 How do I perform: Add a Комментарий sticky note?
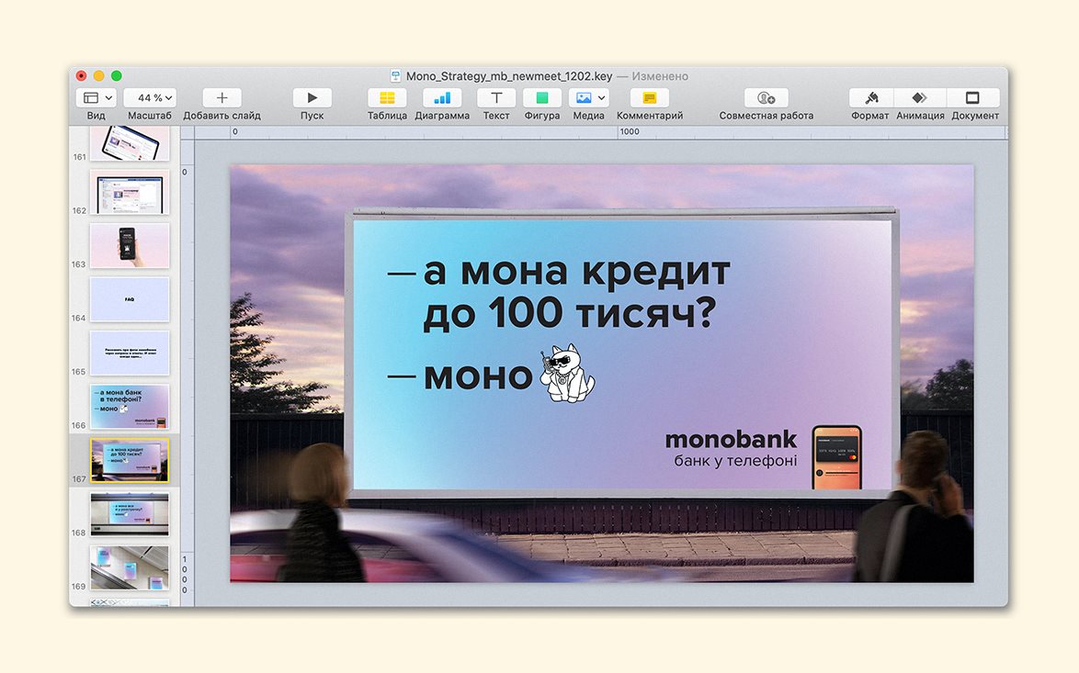coord(650,97)
